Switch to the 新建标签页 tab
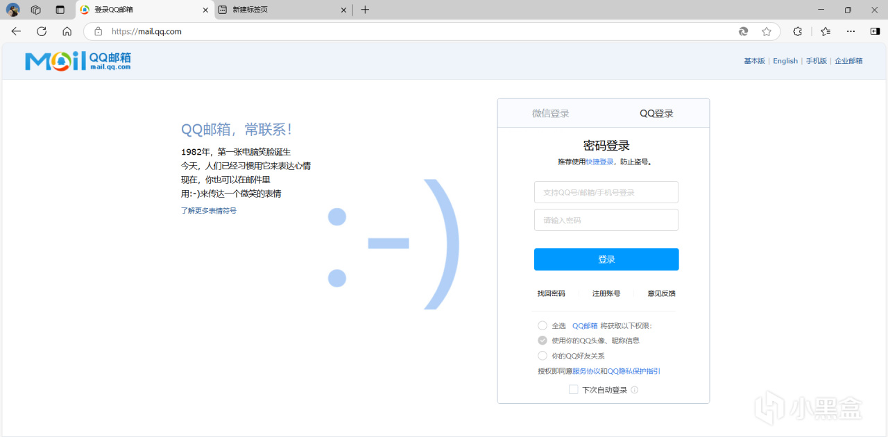Image resolution: width=888 pixels, height=437 pixels. [x=283, y=10]
